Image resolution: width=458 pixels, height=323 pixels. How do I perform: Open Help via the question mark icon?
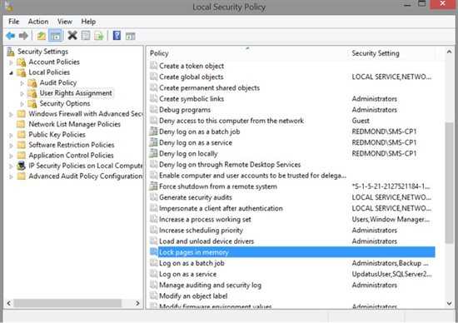[x=117, y=36]
